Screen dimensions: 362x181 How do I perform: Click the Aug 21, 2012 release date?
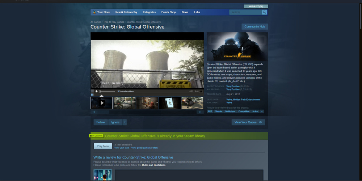233,94
